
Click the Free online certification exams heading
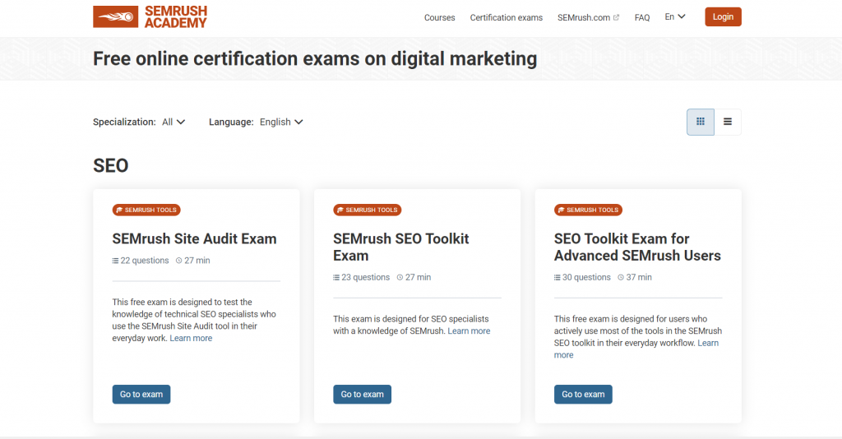[315, 58]
